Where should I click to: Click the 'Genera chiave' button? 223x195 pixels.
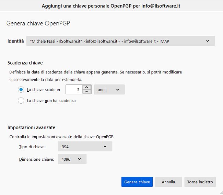[x=137, y=182]
